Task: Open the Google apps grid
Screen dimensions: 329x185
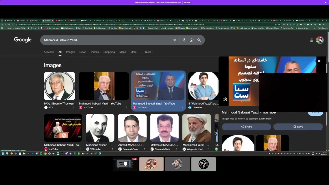Action: (x=311, y=40)
